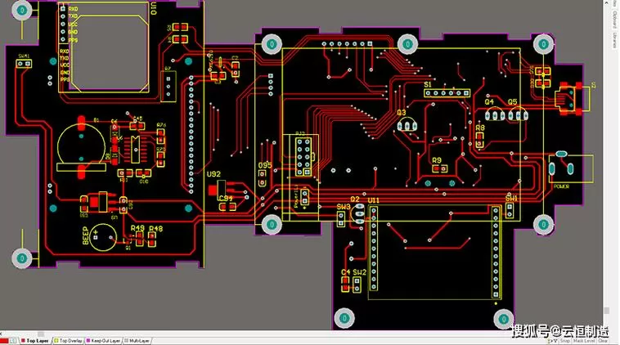Open the Mask Level control
The height and width of the screenshot is (345, 620).
coord(584,341)
